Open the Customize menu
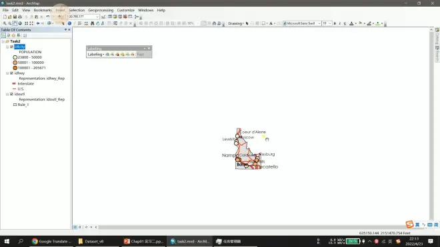 pyautogui.click(x=125, y=10)
